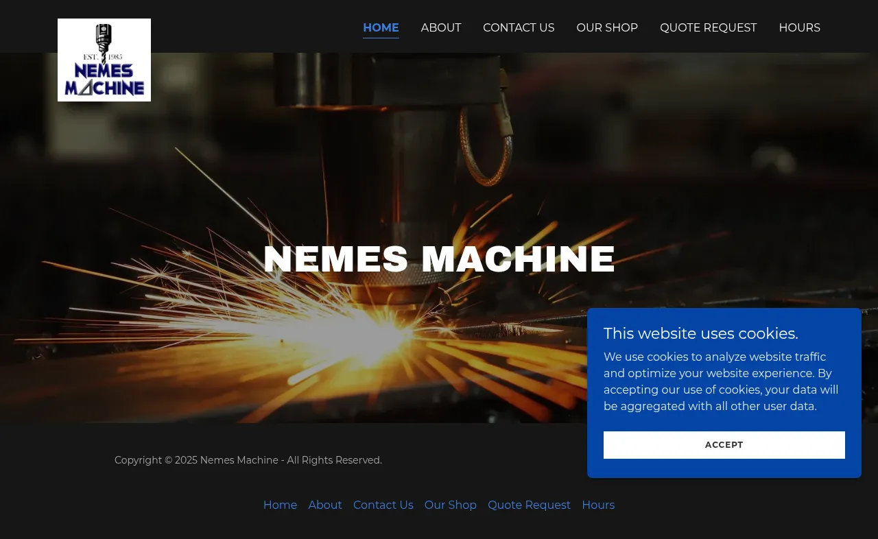Click the large NEMES MACHINE hero heading
This screenshot has height=539, width=878.
click(439, 259)
